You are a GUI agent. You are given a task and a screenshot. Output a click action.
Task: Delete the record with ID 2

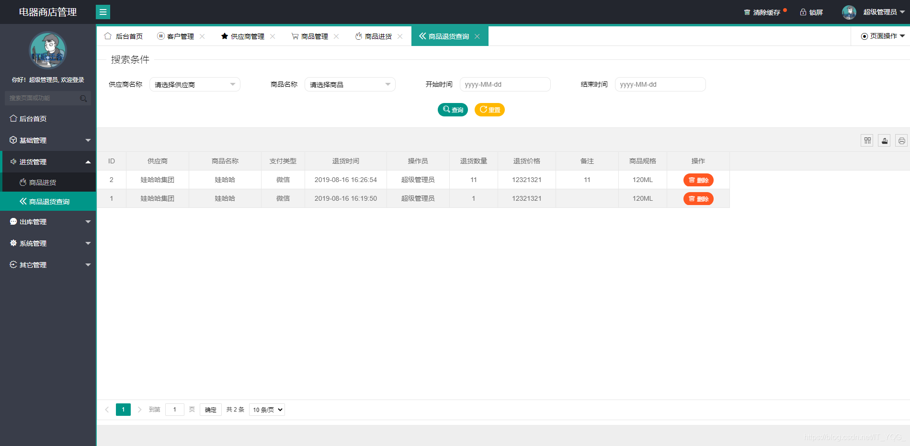698,180
